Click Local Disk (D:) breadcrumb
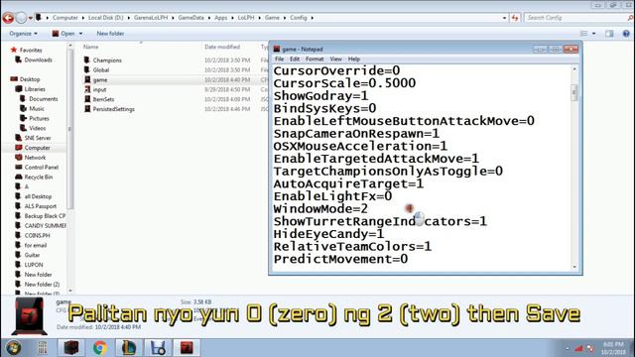635x357 pixels. pos(105,18)
